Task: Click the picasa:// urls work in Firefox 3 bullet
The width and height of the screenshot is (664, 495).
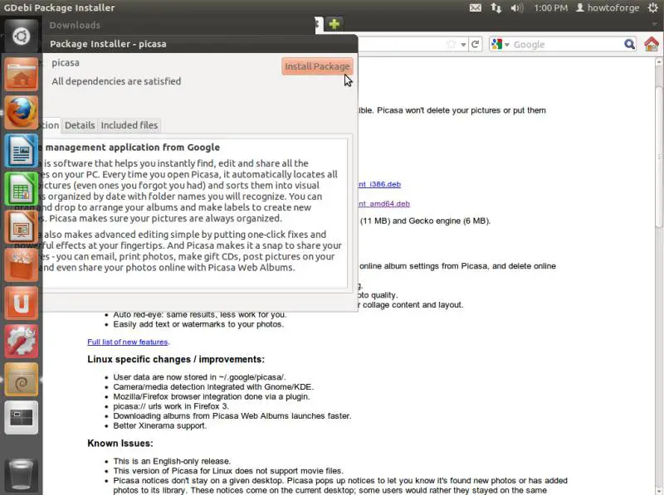Action: coord(171,406)
